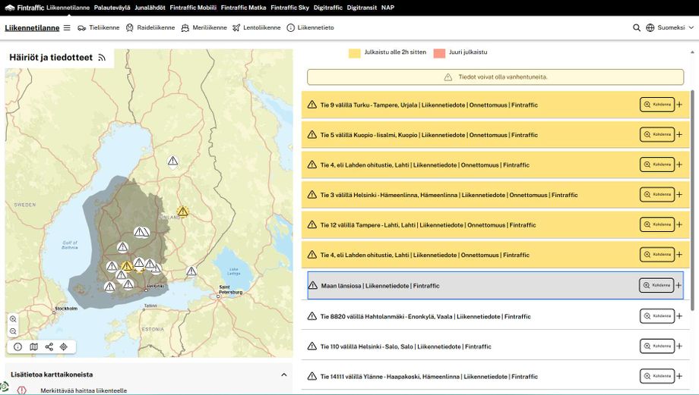The height and width of the screenshot is (395, 699).
Task: Open map layers icon in map toolbar
Action: click(33, 346)
